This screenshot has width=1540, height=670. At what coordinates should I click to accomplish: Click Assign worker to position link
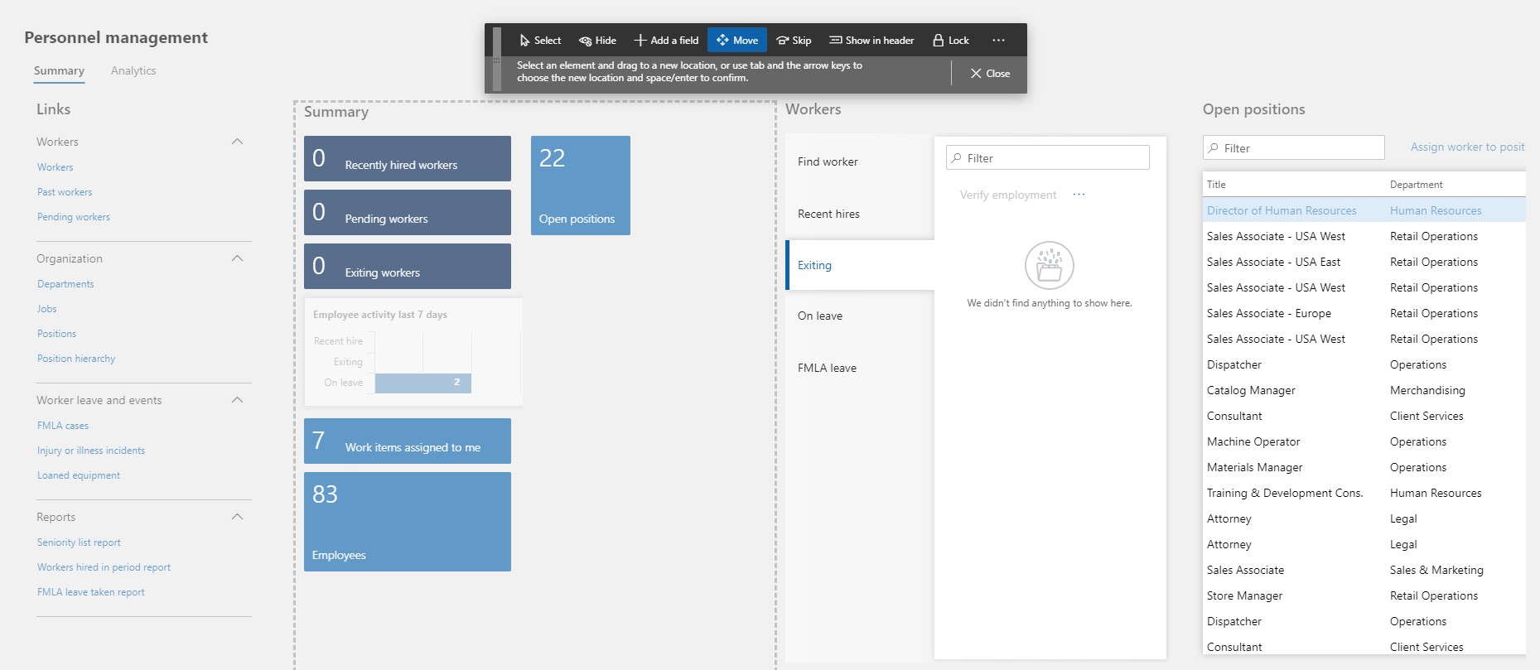point(1467,147)
